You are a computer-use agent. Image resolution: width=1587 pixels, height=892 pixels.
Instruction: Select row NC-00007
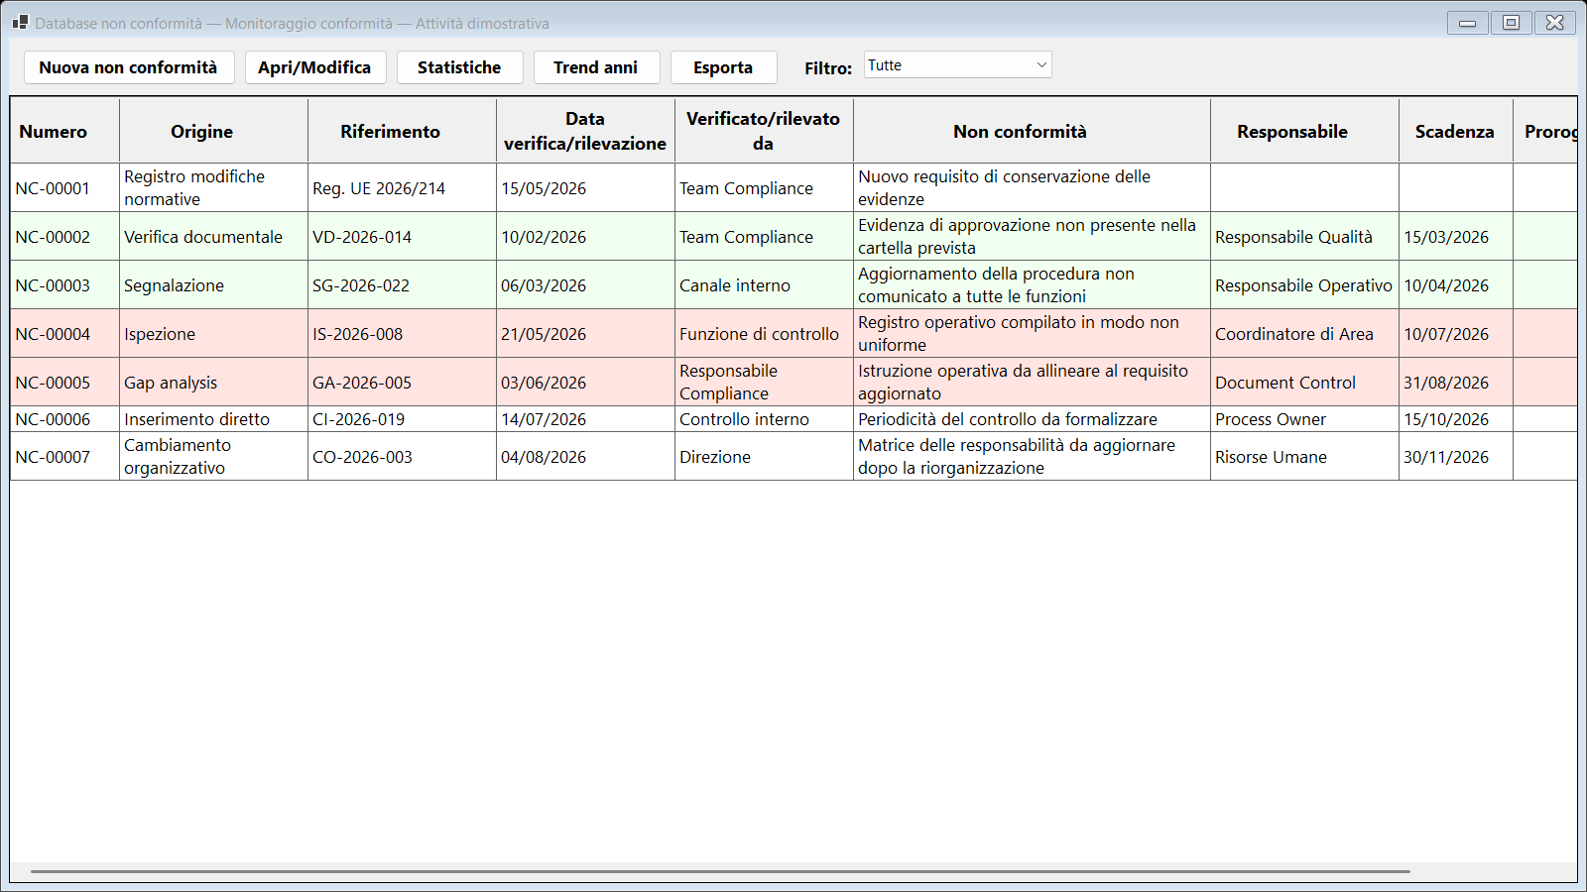coord(793,456)
